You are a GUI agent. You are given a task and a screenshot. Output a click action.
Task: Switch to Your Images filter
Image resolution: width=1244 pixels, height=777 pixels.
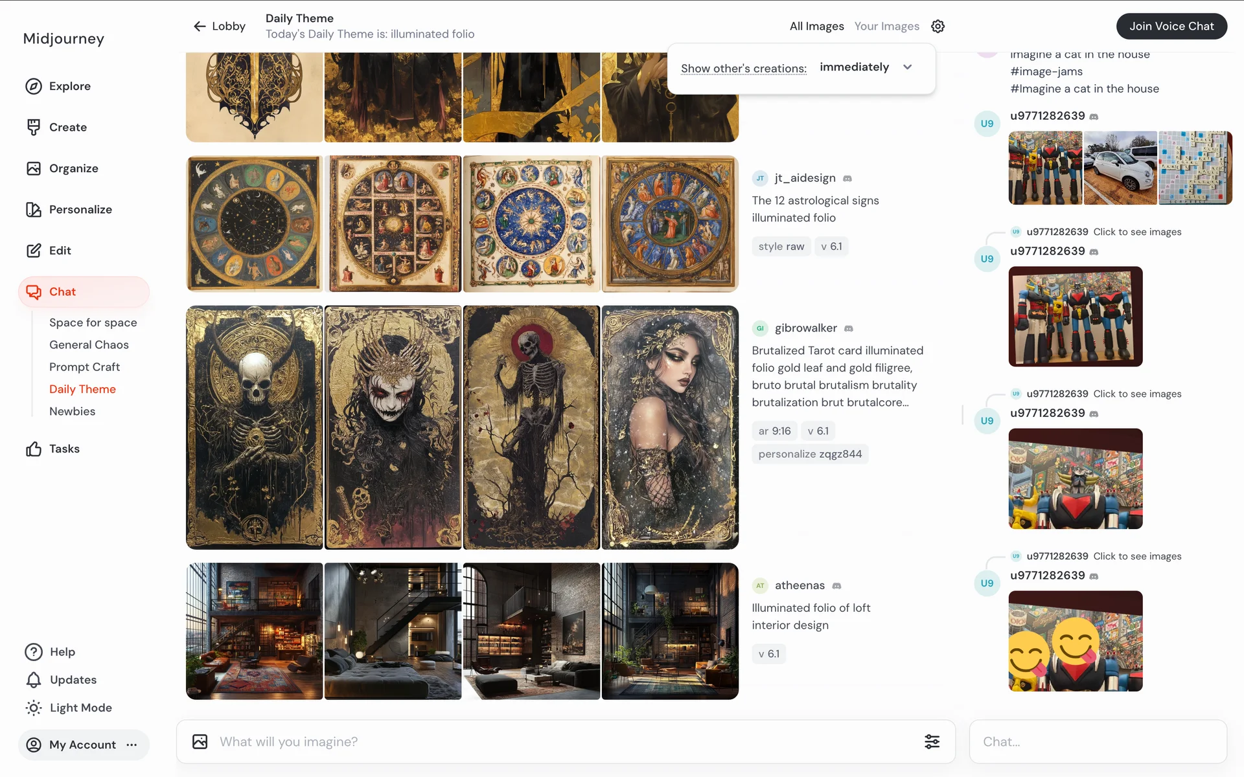(886, 27)
